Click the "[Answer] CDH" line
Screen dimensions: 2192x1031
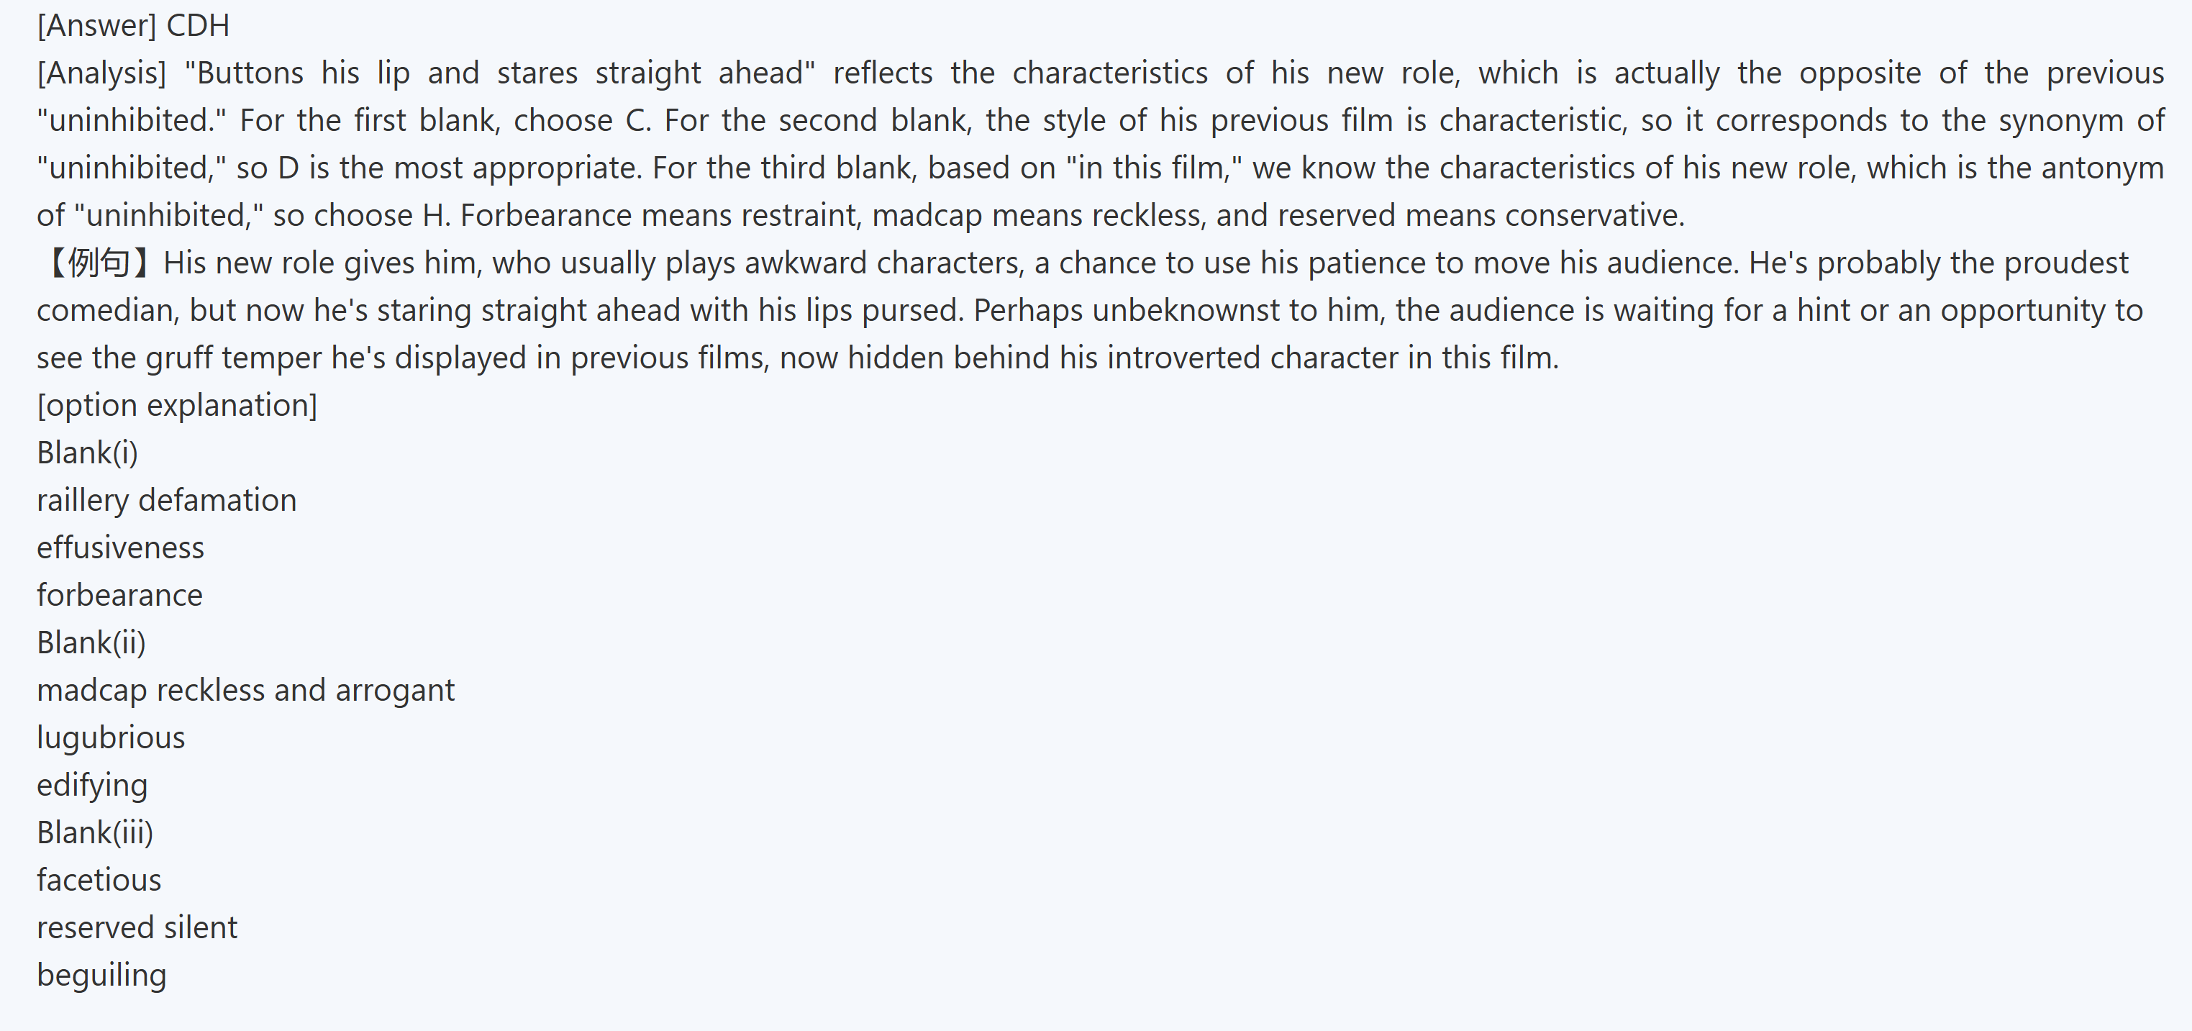coord(134,25)
